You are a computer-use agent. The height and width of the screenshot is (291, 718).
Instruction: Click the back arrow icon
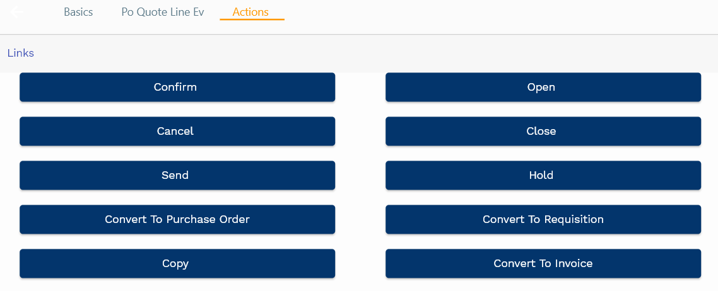click(x=17, y=12)
